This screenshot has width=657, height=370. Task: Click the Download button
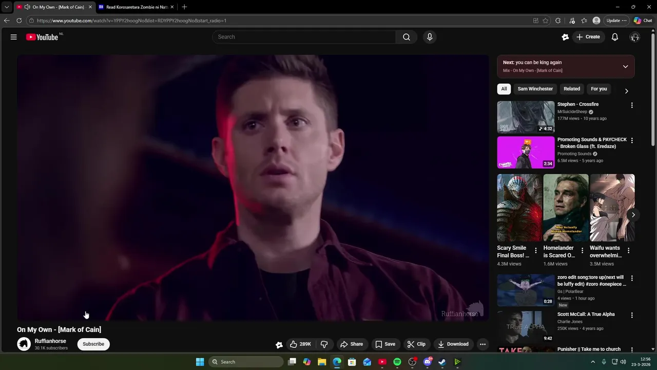[453, 344]
